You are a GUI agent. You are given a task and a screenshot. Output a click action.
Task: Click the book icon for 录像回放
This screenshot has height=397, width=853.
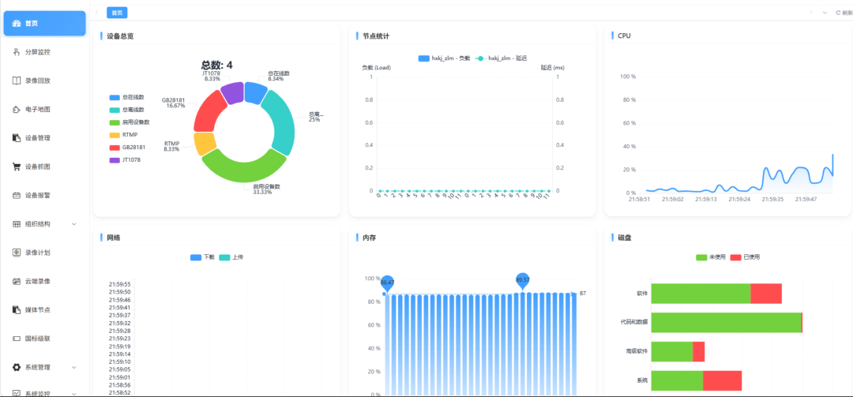point(17,81)
